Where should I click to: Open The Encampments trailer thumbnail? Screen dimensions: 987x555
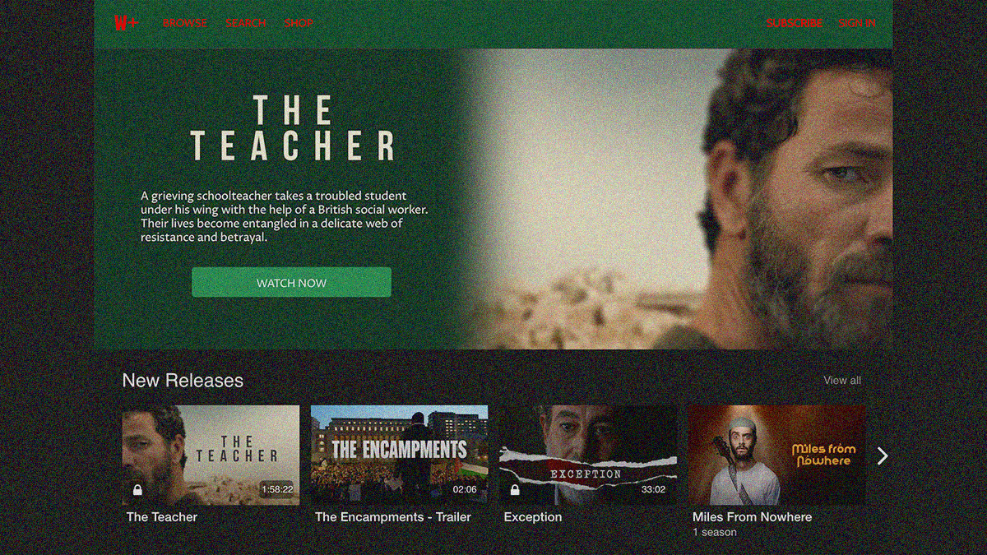[399, 455]
